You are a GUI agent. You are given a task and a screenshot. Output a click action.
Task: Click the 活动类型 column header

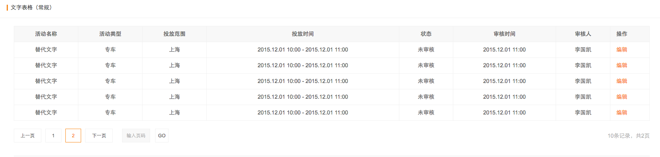pos(110,34)
